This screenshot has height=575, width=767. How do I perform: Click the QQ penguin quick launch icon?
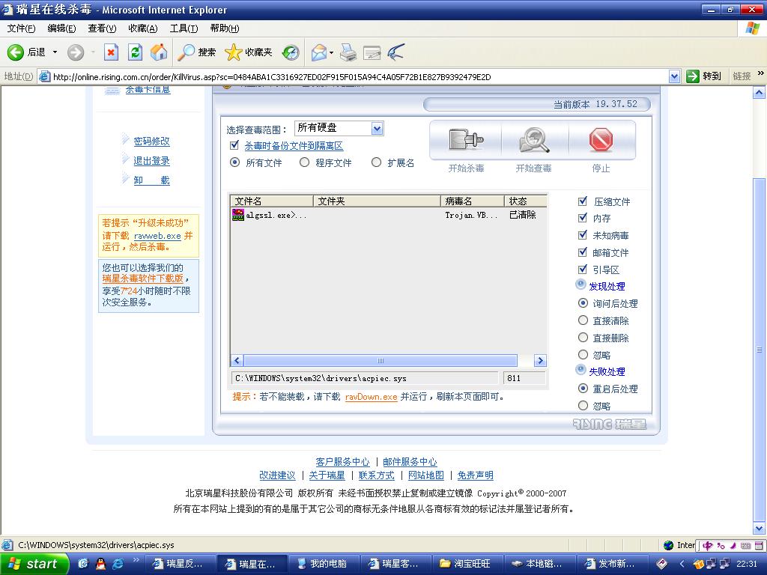click(x=101, y=564)
